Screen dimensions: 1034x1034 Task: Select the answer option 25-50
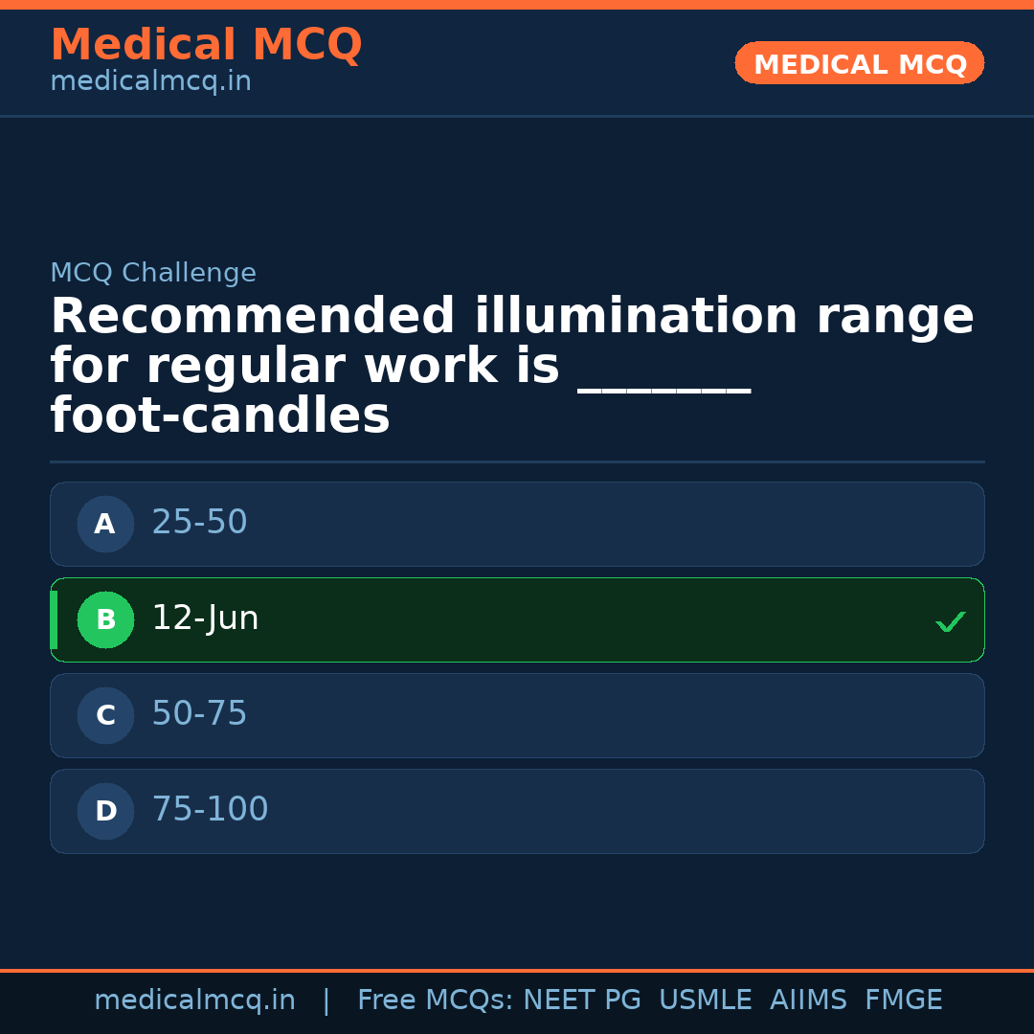(517, 524)
